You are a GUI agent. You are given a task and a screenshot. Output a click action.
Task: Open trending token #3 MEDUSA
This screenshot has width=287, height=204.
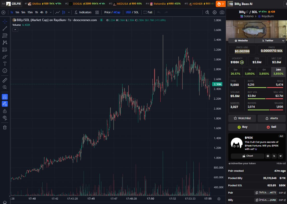coord(125,4)
